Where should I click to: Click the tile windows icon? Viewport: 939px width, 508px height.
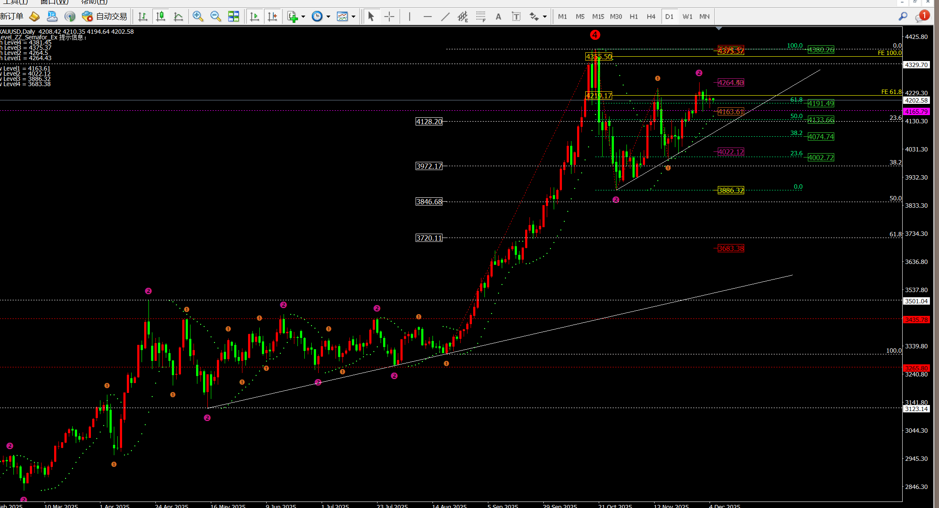click(x=233, y=16)
